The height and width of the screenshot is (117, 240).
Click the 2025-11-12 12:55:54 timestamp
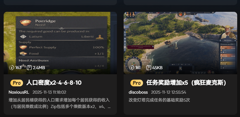coord(169,92)
